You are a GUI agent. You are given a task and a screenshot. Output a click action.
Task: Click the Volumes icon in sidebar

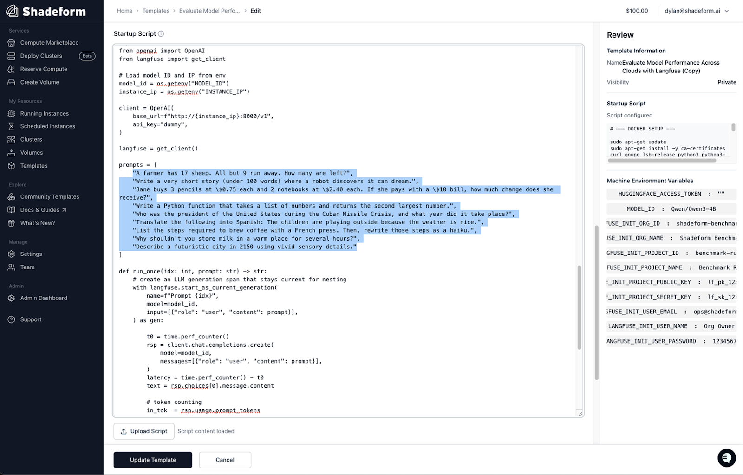tap(12, 153)
